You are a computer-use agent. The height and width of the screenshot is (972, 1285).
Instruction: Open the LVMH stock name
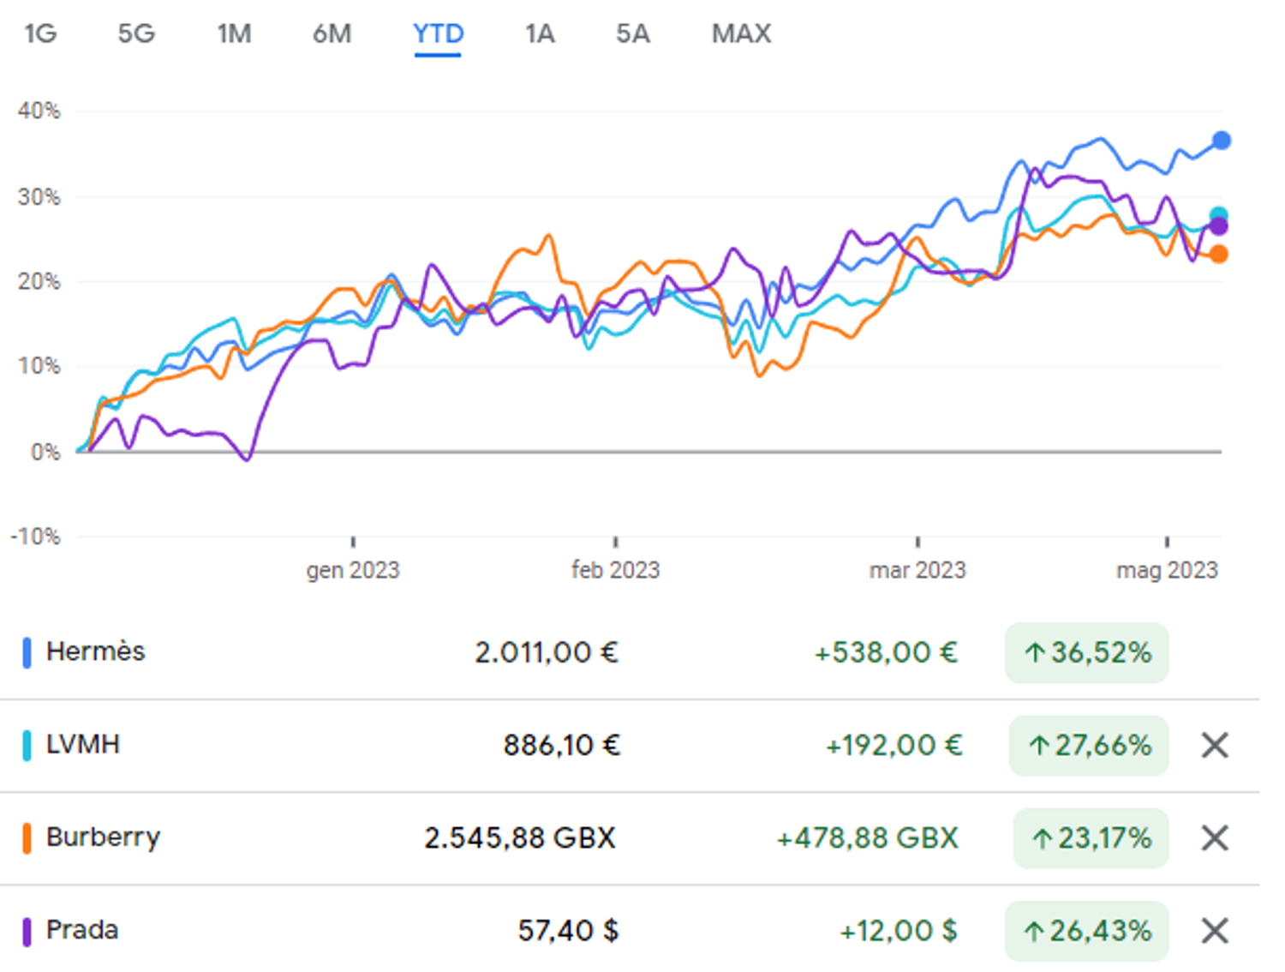(83, 744)
